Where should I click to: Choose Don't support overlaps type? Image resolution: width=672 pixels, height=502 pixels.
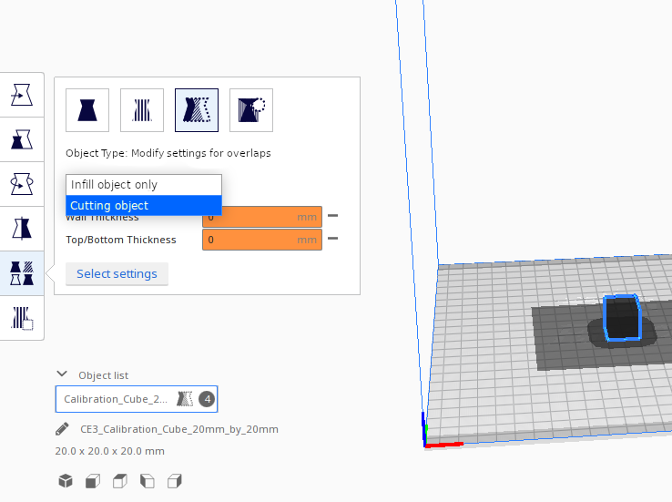(x=251, y=110)
